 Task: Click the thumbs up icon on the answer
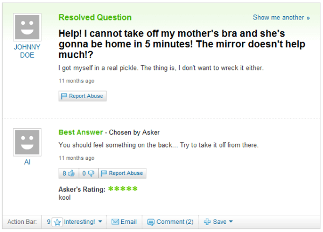click(x=72, y=173)
